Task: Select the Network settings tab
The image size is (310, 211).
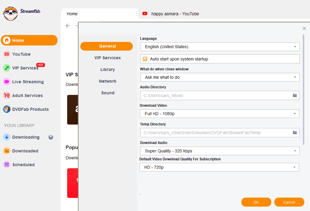Action: [x=107, y=81]
